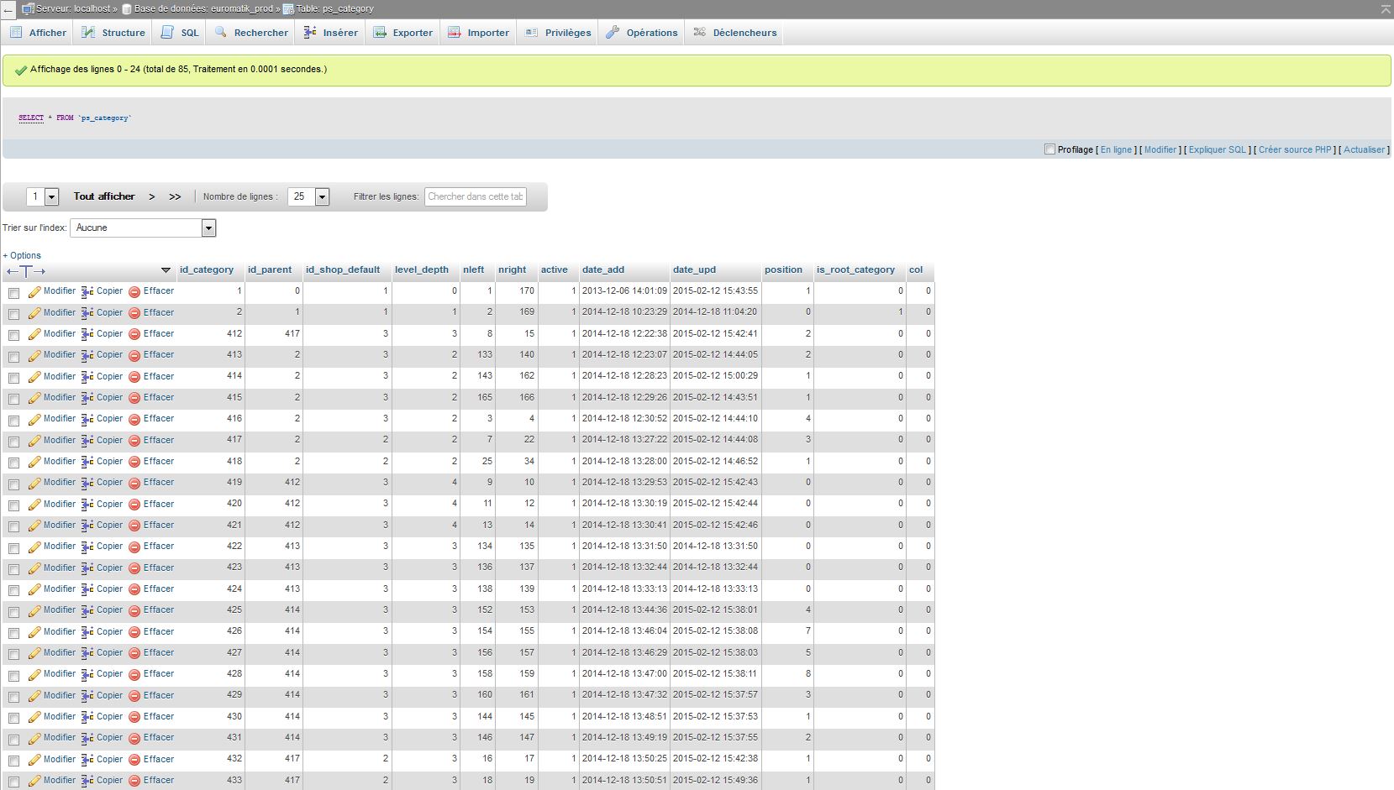1394x790 pixels.
Task: Click the red delete icon for category 429
Action: (134, 696)
